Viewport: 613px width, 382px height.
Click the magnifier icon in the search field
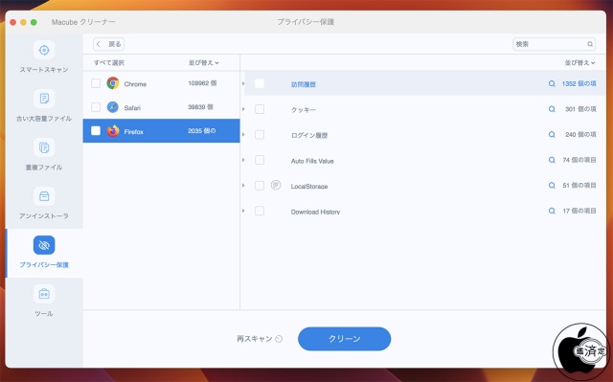point(590,44)
